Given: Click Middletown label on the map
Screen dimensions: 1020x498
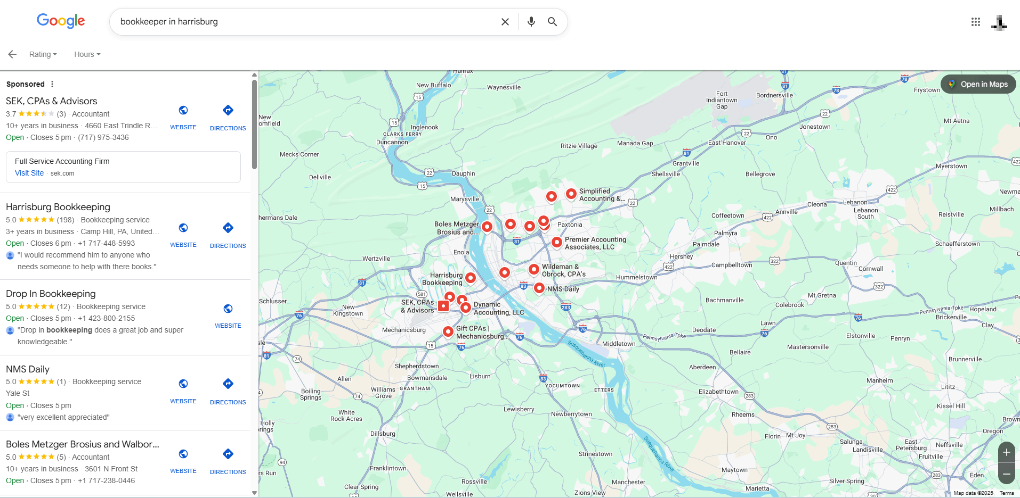Looking at the screenshot, I should [619, 344].
